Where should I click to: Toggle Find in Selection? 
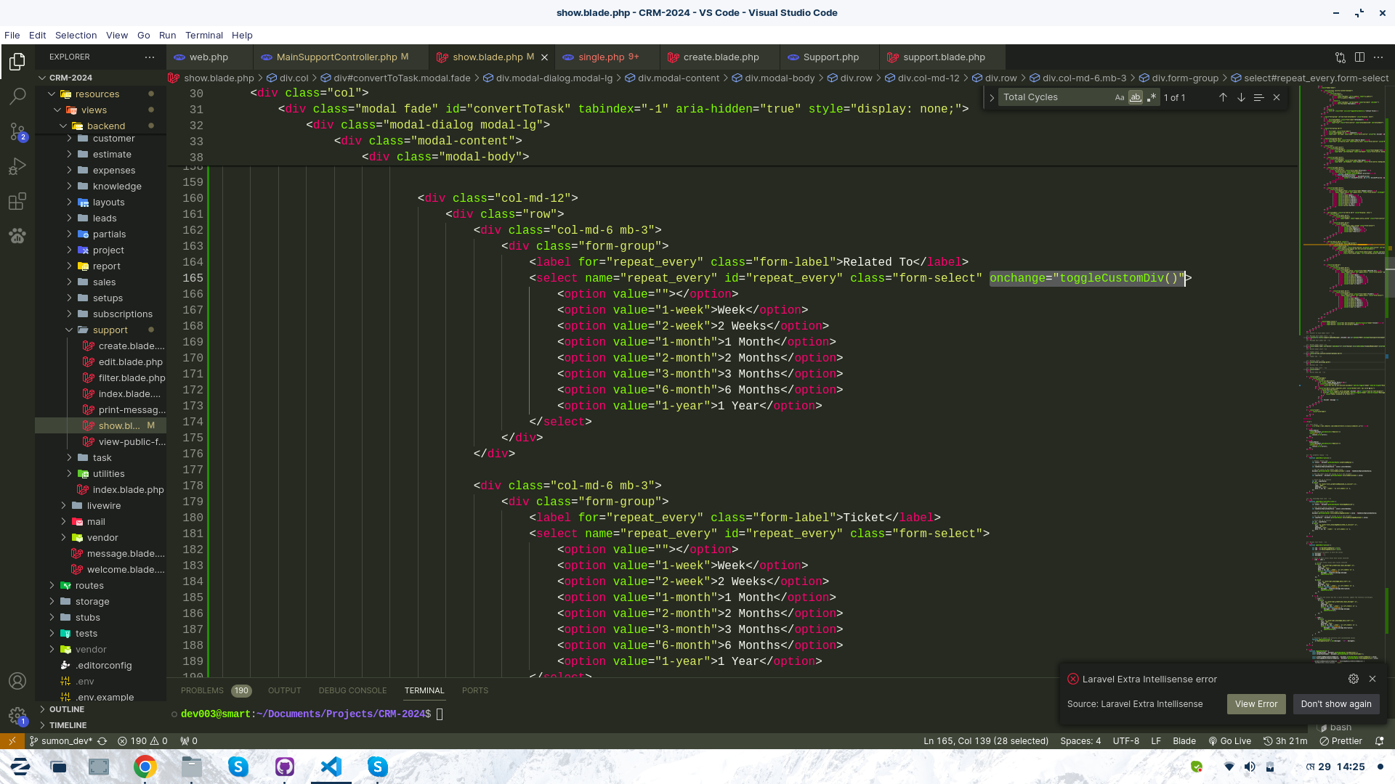(1259, 97)
